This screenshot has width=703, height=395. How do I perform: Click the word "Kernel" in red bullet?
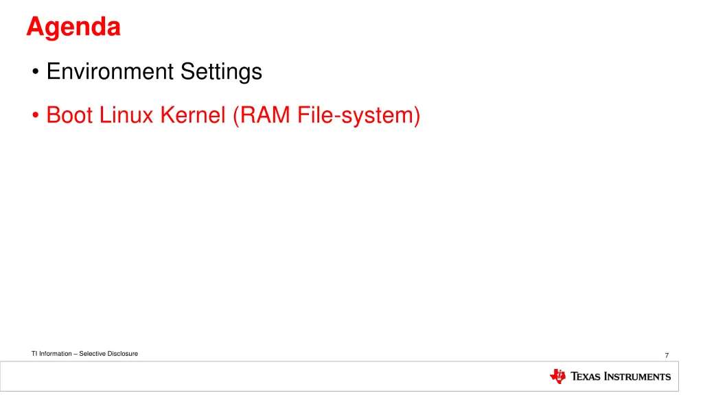(193, 115)
